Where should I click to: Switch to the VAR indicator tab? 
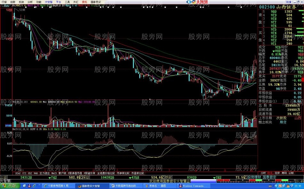[x=36, y=173]
